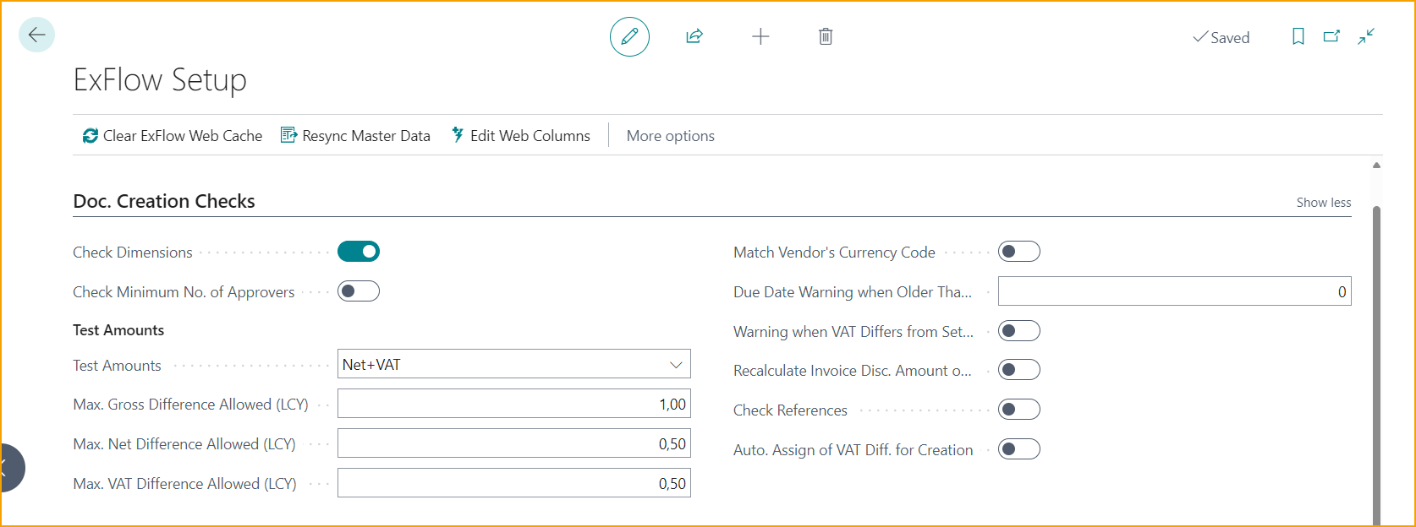1416x527 pixels.
Task: Enable Check Minimum No. of Approvers
Action: coord(359,291)
